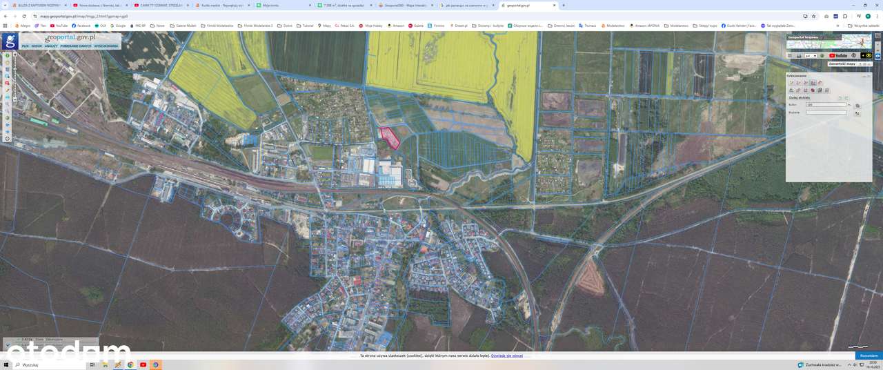Click the icon button next to the Bufor field
The width and height of the screenshot is (883, 370).
pos(857,106)
